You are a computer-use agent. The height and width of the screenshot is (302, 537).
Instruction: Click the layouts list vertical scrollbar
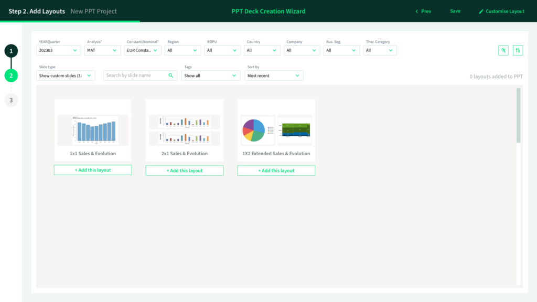pyautogui.click(x=519, y=115)
